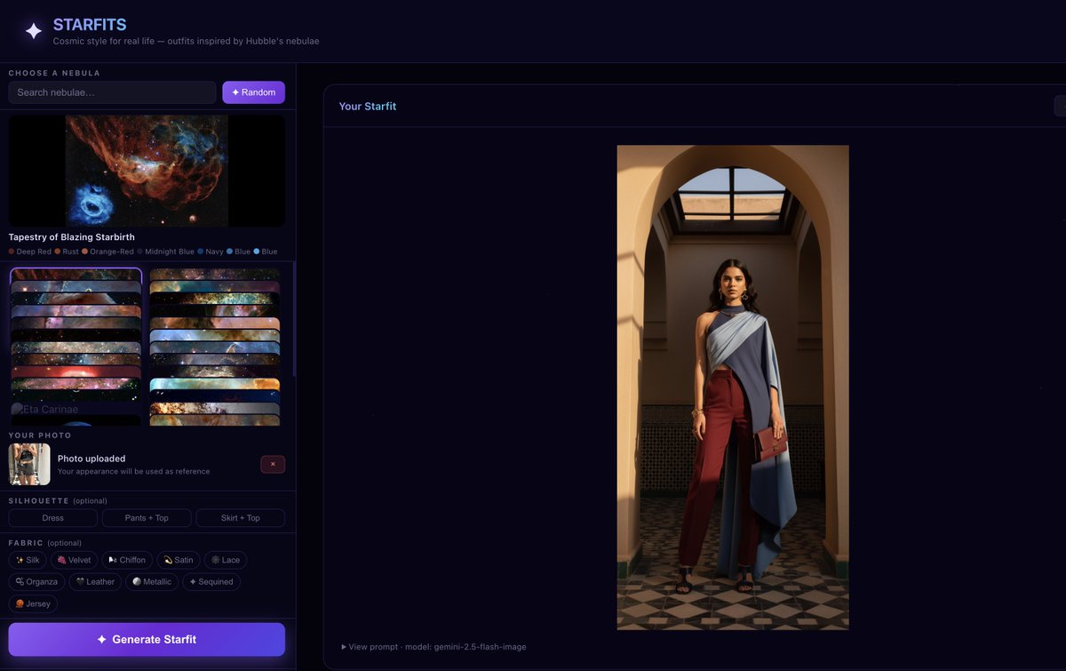Screen dimensions: 1066x671
Task: Focus the Search nebulae field
Action: [x=112, y=92]
